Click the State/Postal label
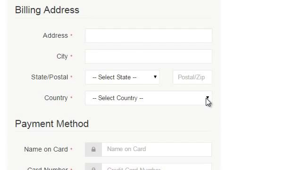This screenshot has height=170, width=302. point(50,77)
